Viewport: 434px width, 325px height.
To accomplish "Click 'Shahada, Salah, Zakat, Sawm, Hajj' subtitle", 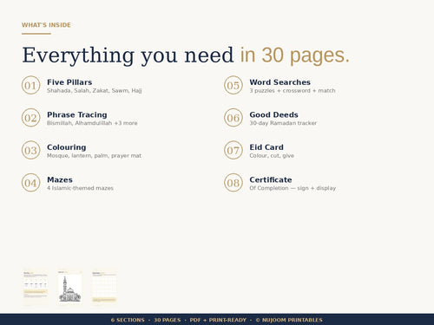I will [x=95, y=91].
